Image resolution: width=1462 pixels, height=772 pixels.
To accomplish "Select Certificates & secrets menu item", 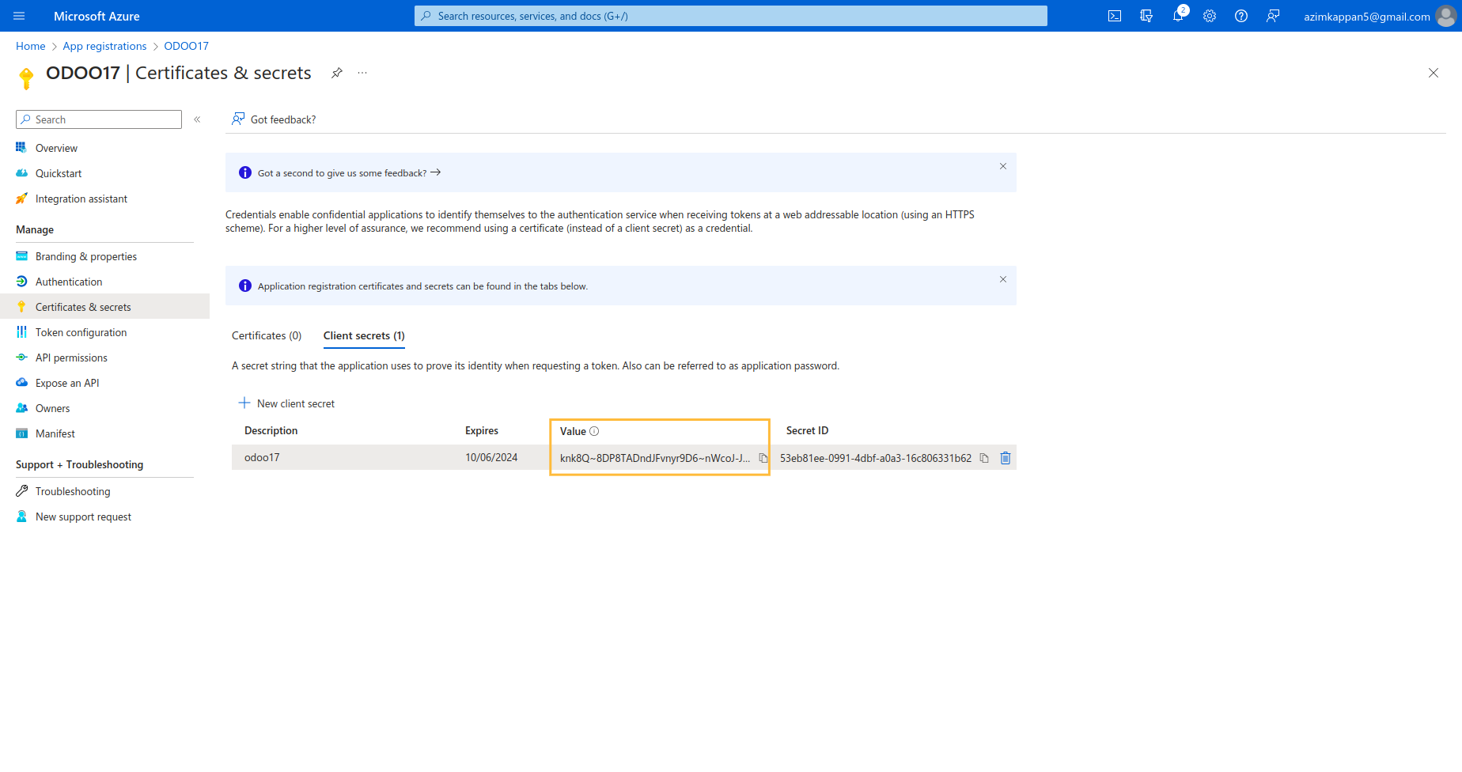I will pyautogui.click(x=104, y=307).
